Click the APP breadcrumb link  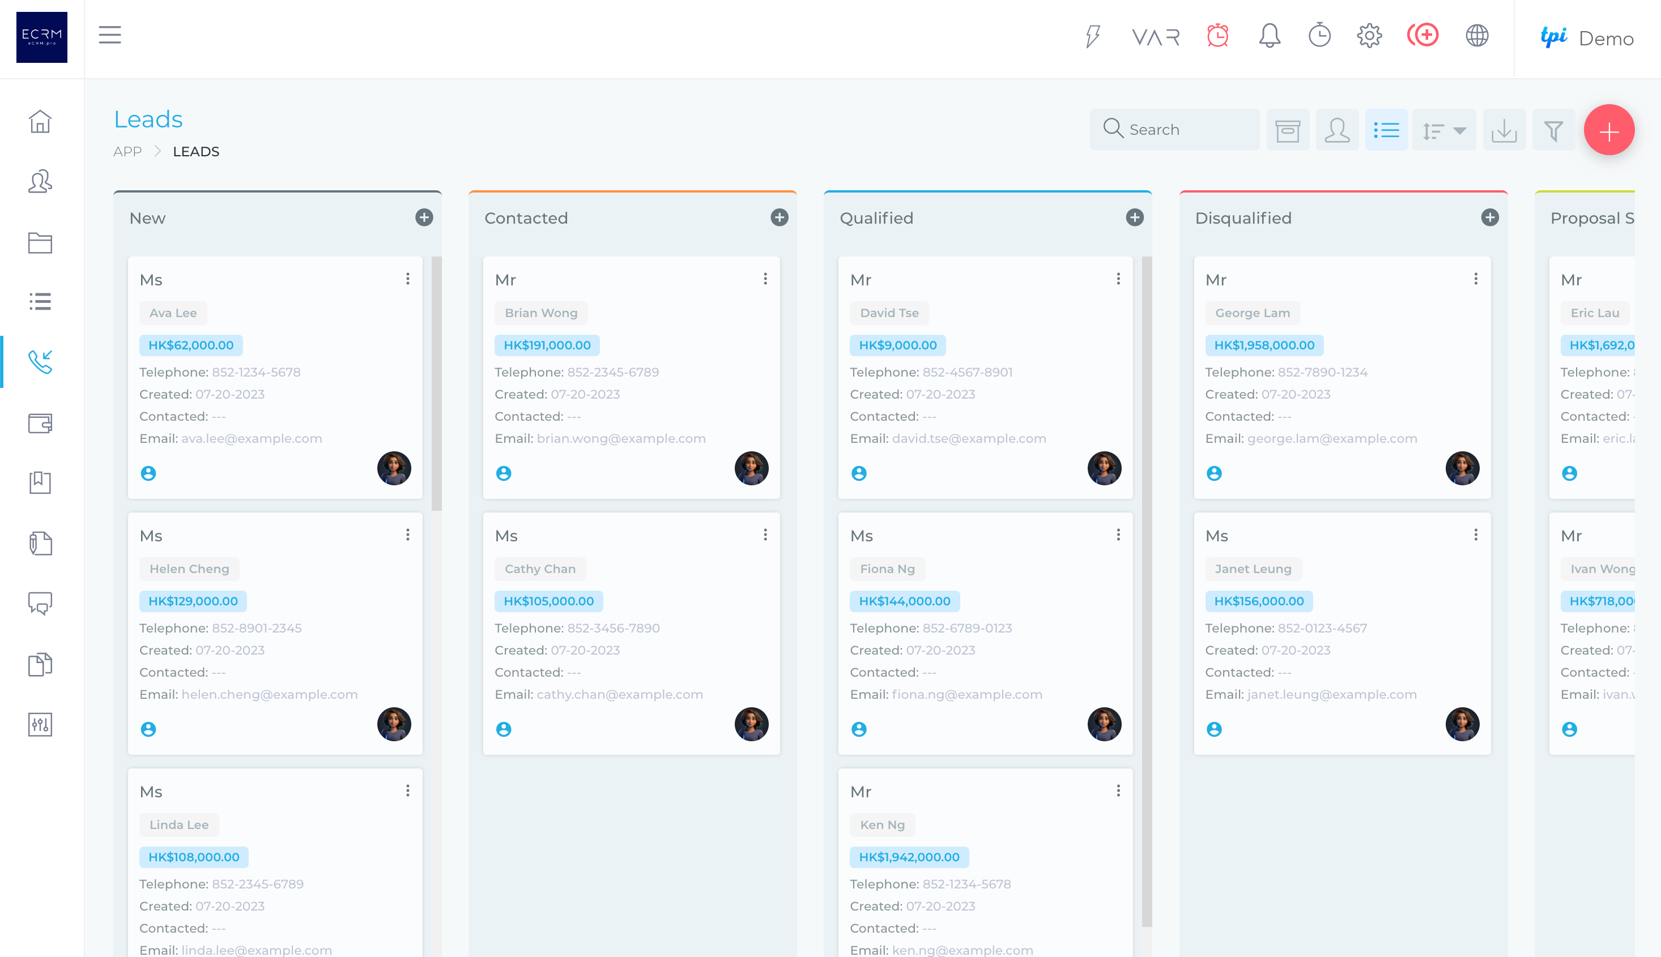(x=127, y=152)
